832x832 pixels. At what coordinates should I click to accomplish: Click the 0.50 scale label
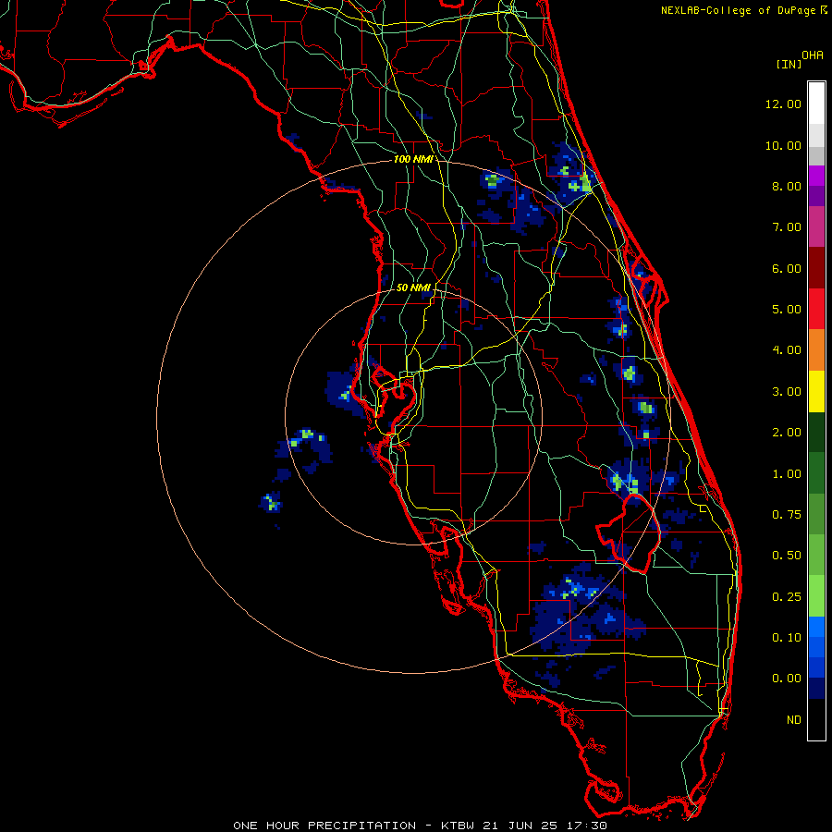coord(787,556)
